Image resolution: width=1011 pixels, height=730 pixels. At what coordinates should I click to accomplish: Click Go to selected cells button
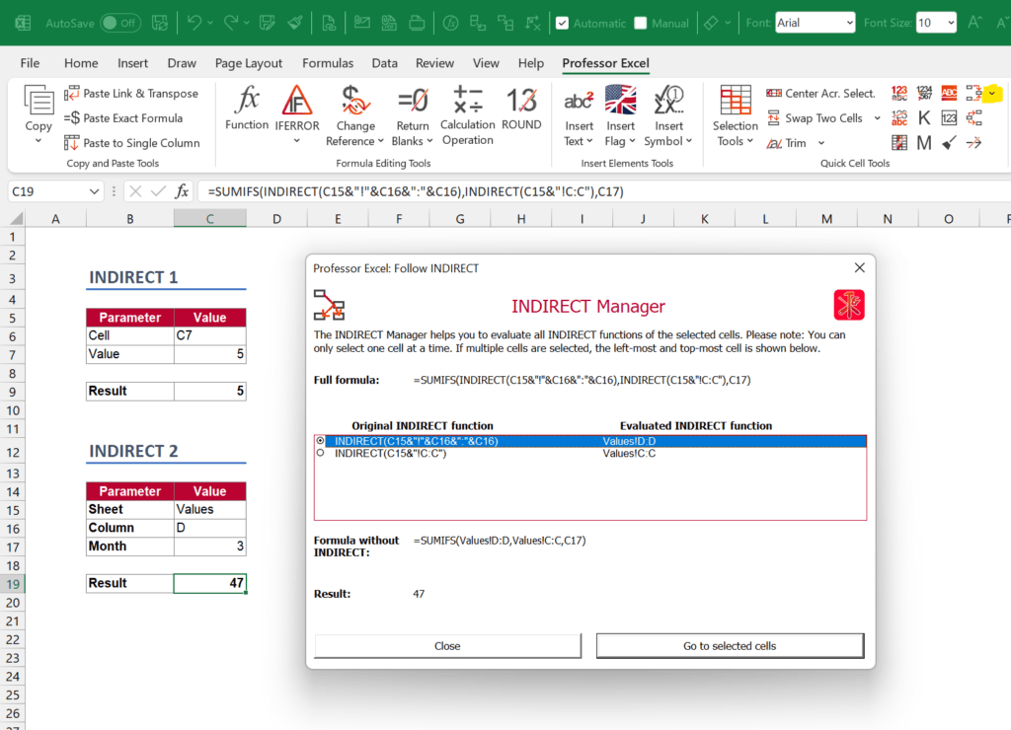730,645
